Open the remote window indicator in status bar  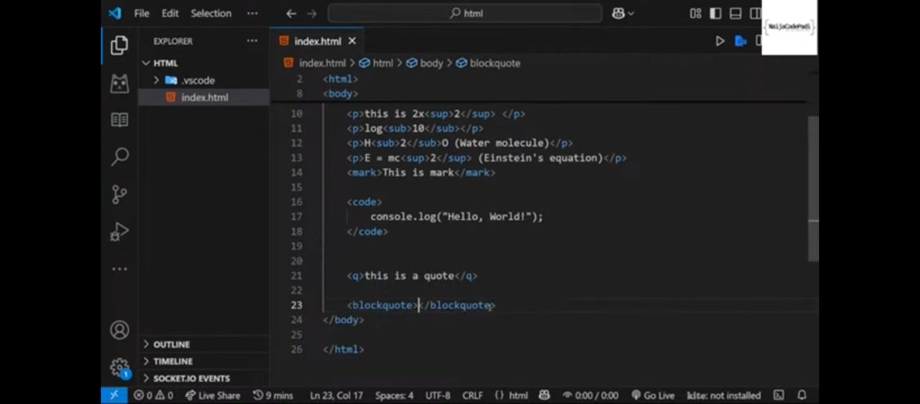point(114,396)
